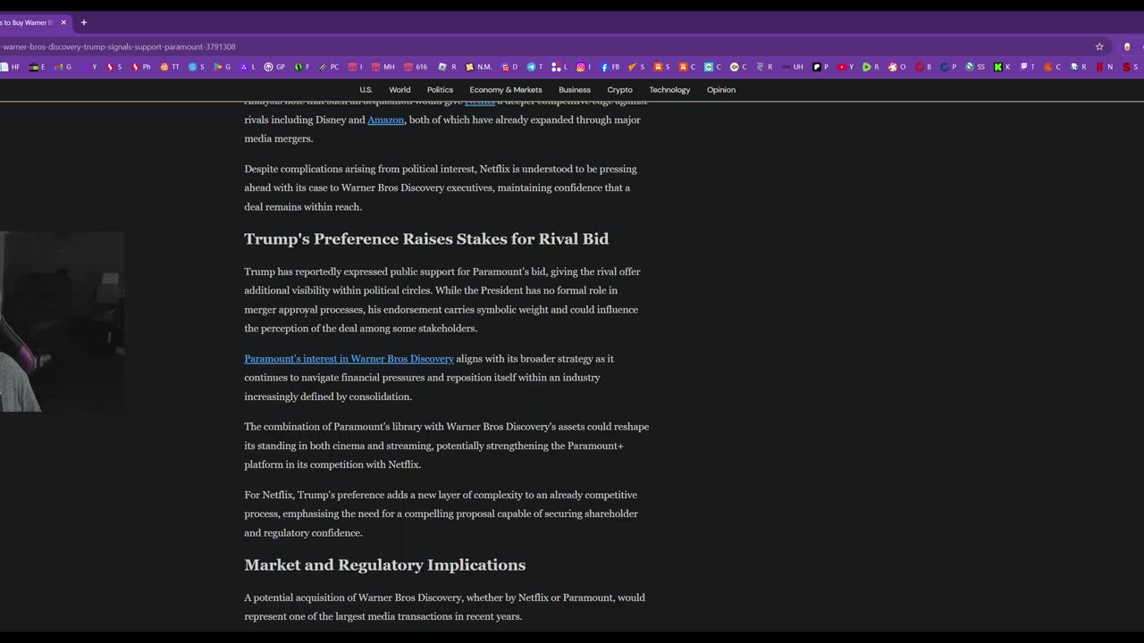This screenshot has width=1144, height=643.
Task: Close the Warner Bros article tab
Action: 63,22
